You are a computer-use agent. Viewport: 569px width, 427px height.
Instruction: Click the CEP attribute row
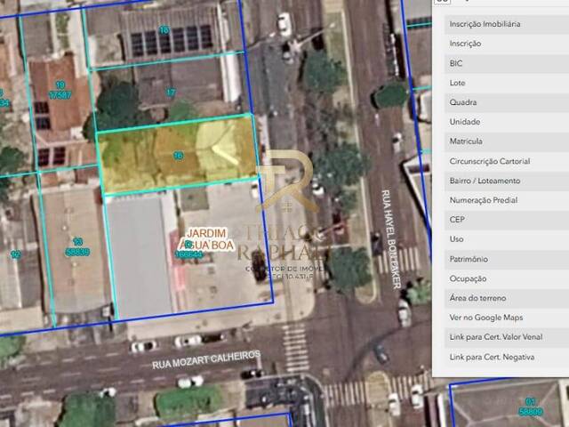(x=507, y=220)
